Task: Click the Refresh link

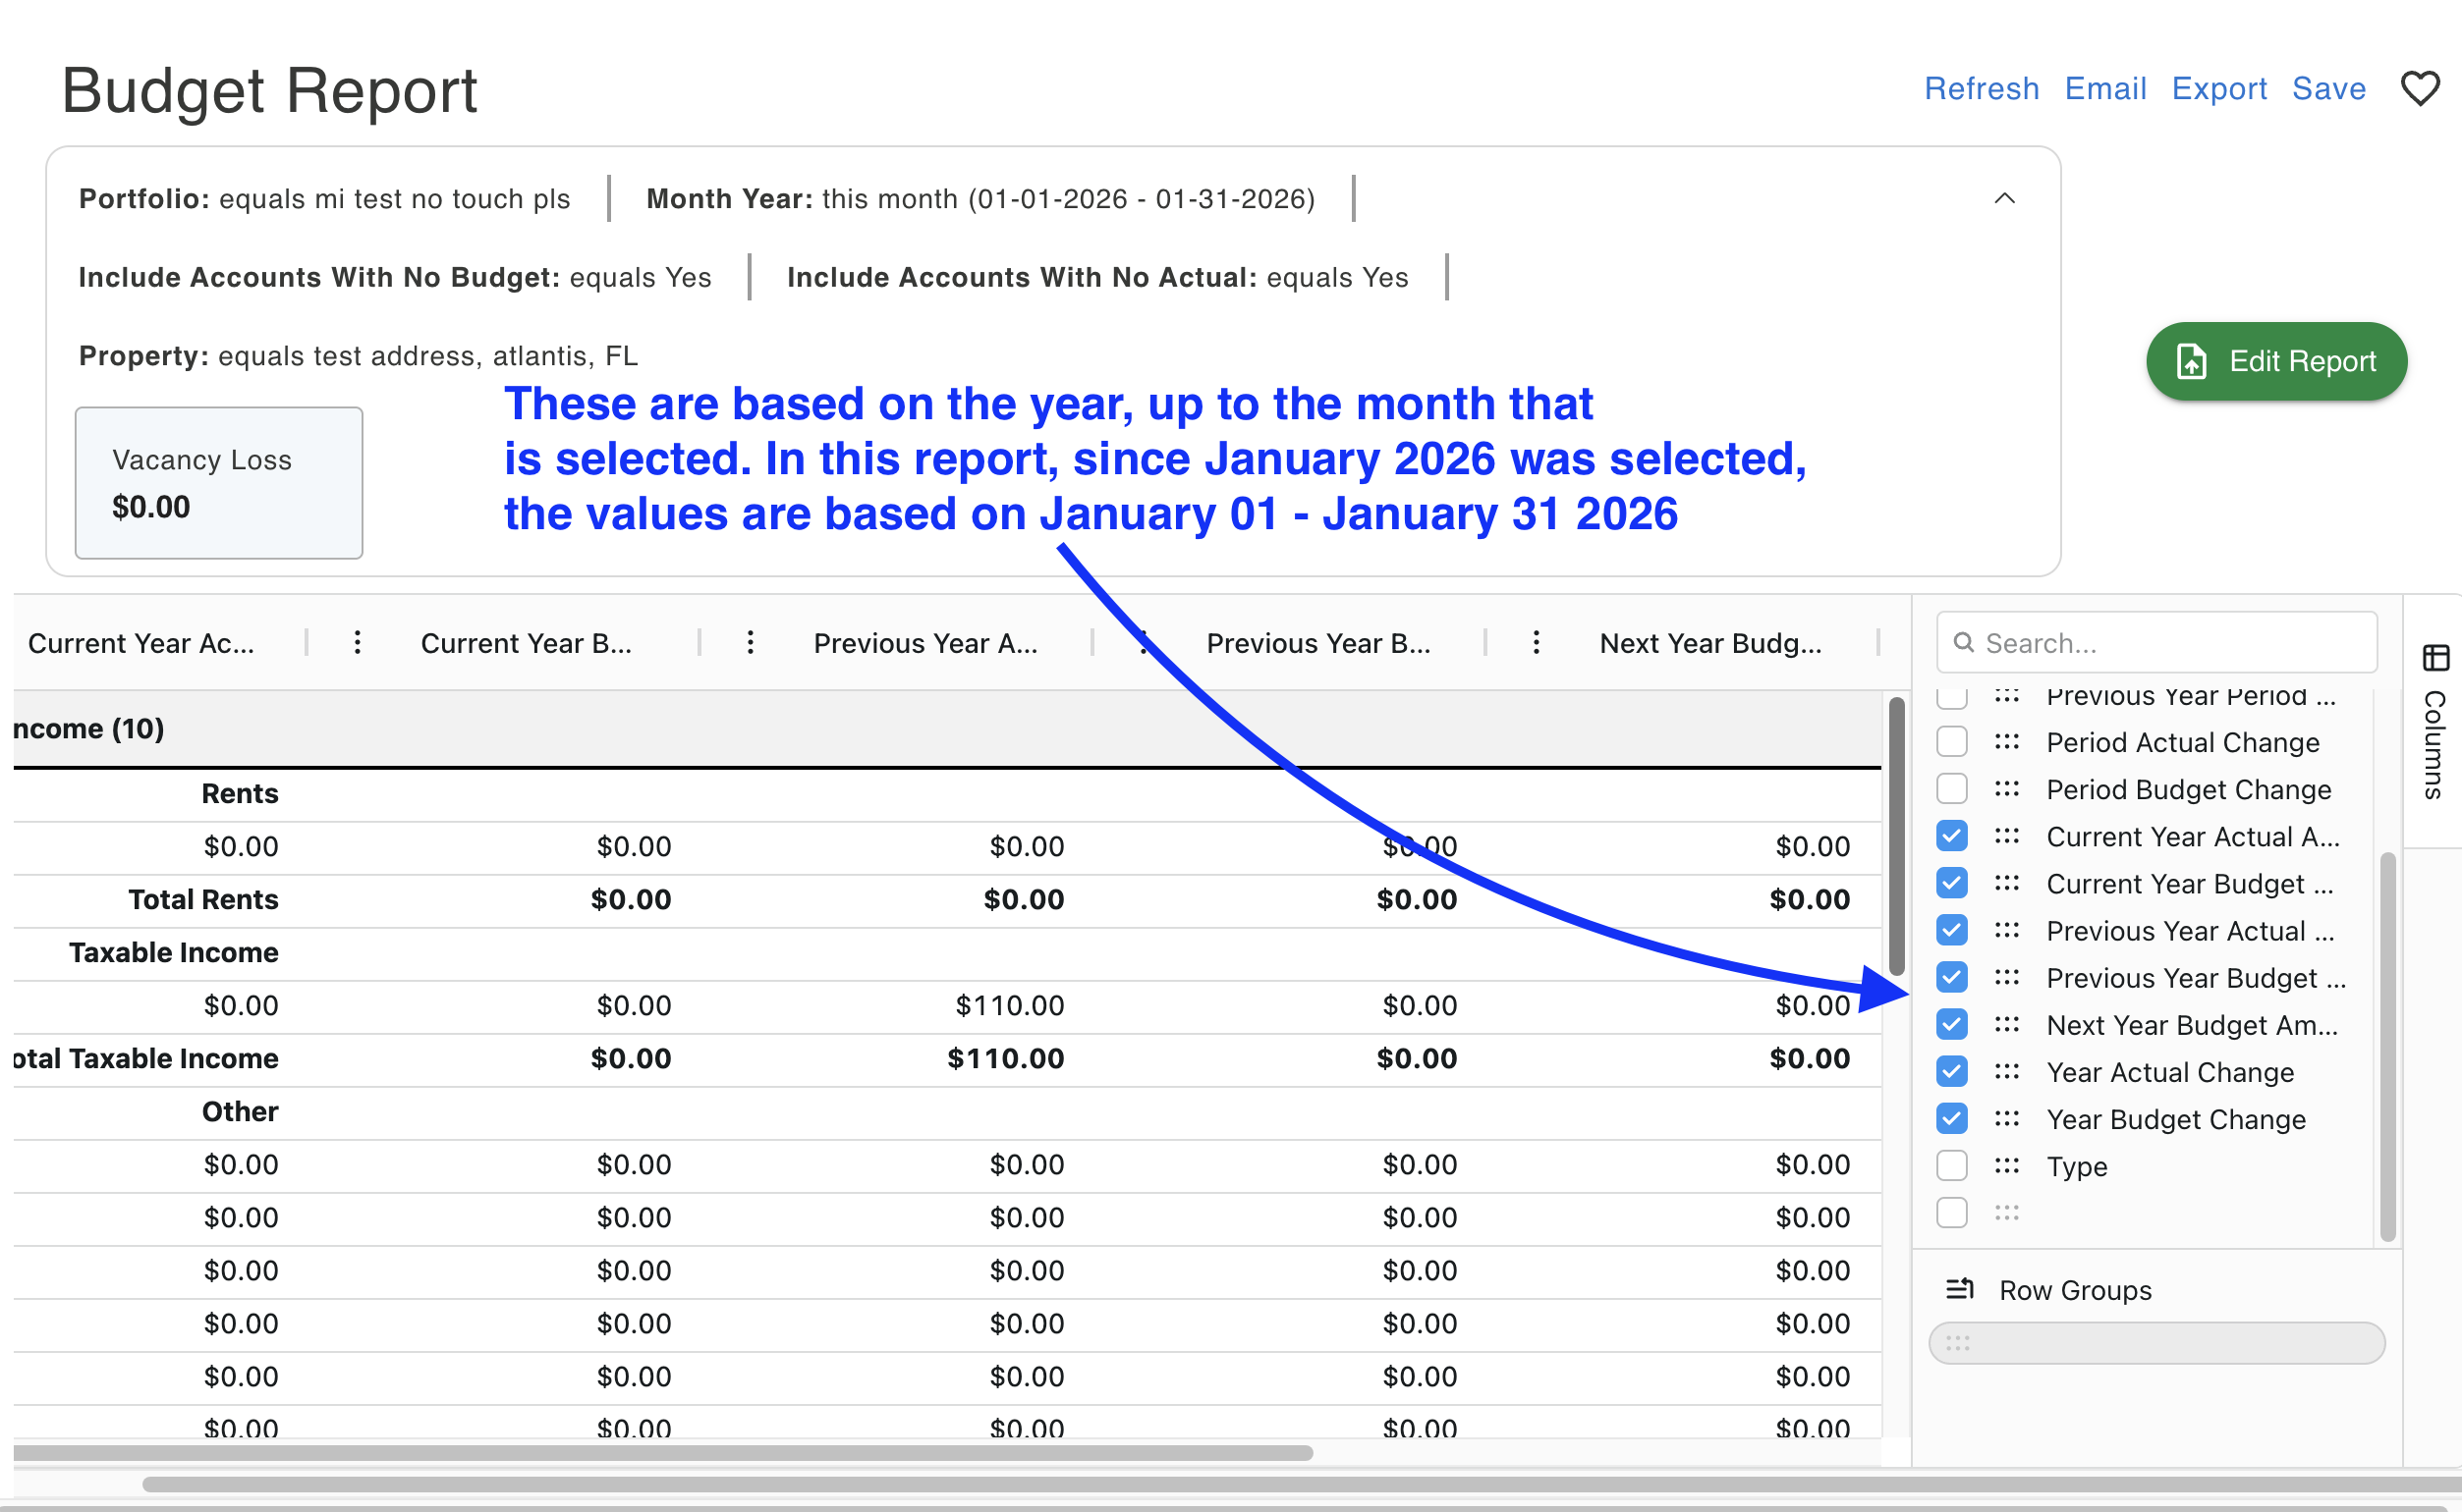Action: 1981,89
